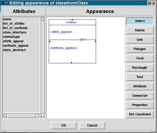Click the scroll up arrow of attributes list

pyautogui.click(x=43, y=19)
